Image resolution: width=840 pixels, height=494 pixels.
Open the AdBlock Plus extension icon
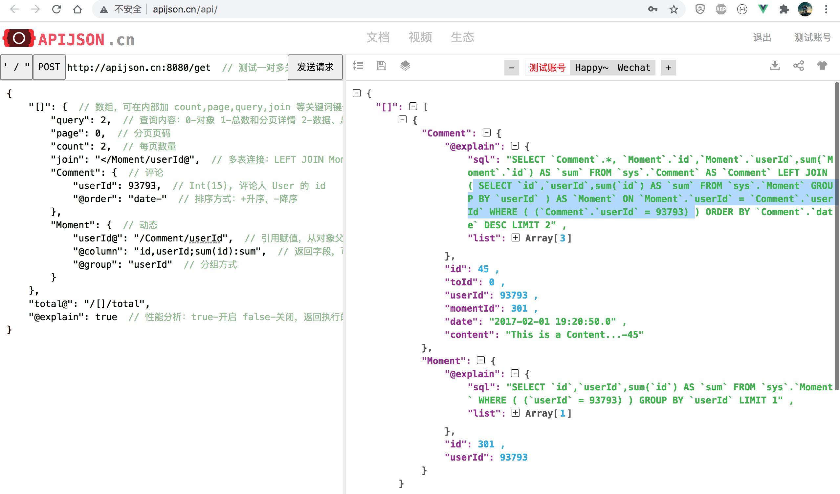(721, 9)
